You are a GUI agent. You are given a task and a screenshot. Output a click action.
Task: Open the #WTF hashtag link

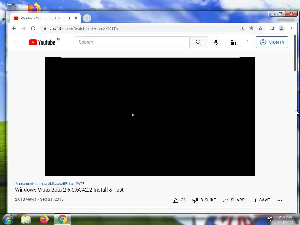click(x=80, y=183)
